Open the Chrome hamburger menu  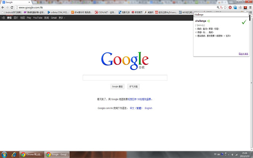coord(250,8)
